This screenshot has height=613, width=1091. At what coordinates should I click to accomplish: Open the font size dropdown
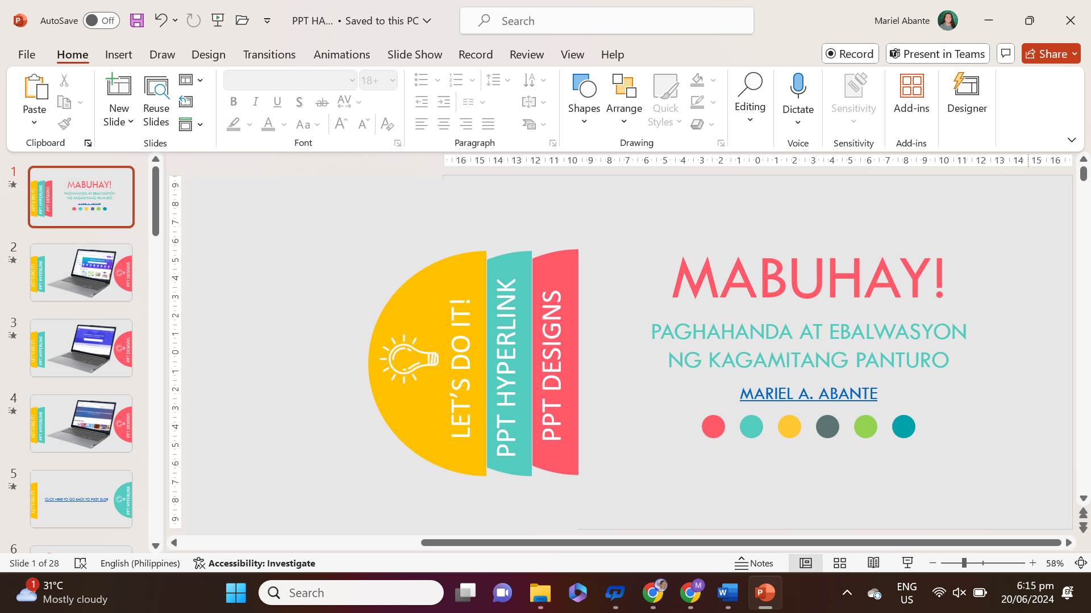(393, 81)
